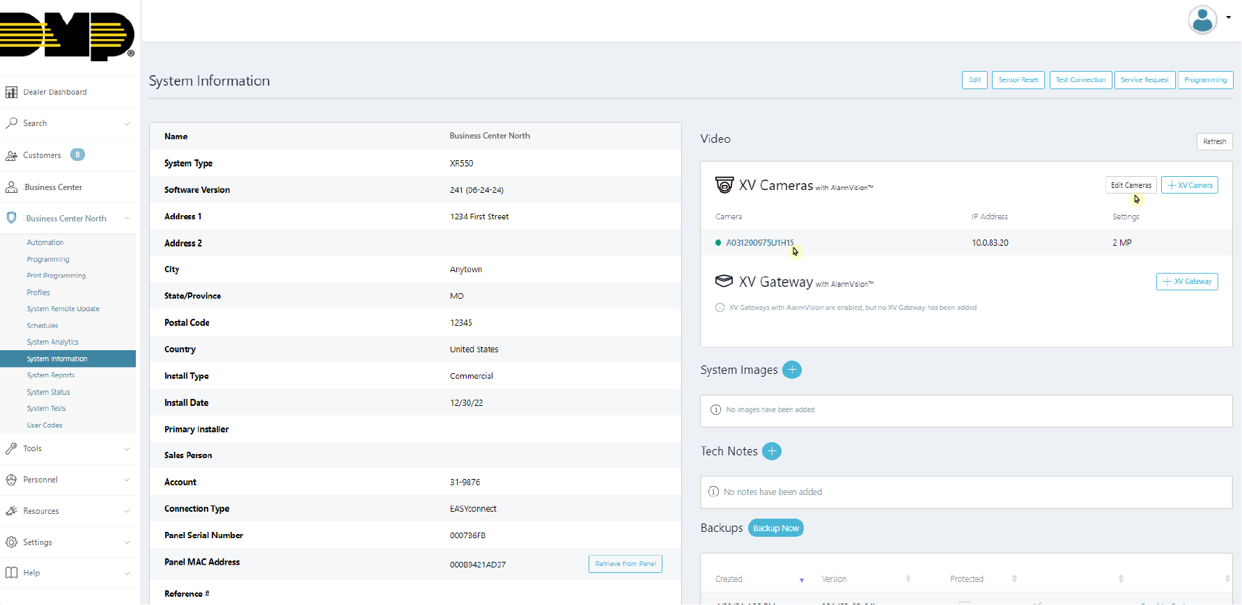The image size is (1242, 605).
Task: Go to User Codes page
Action: [45, 425]
